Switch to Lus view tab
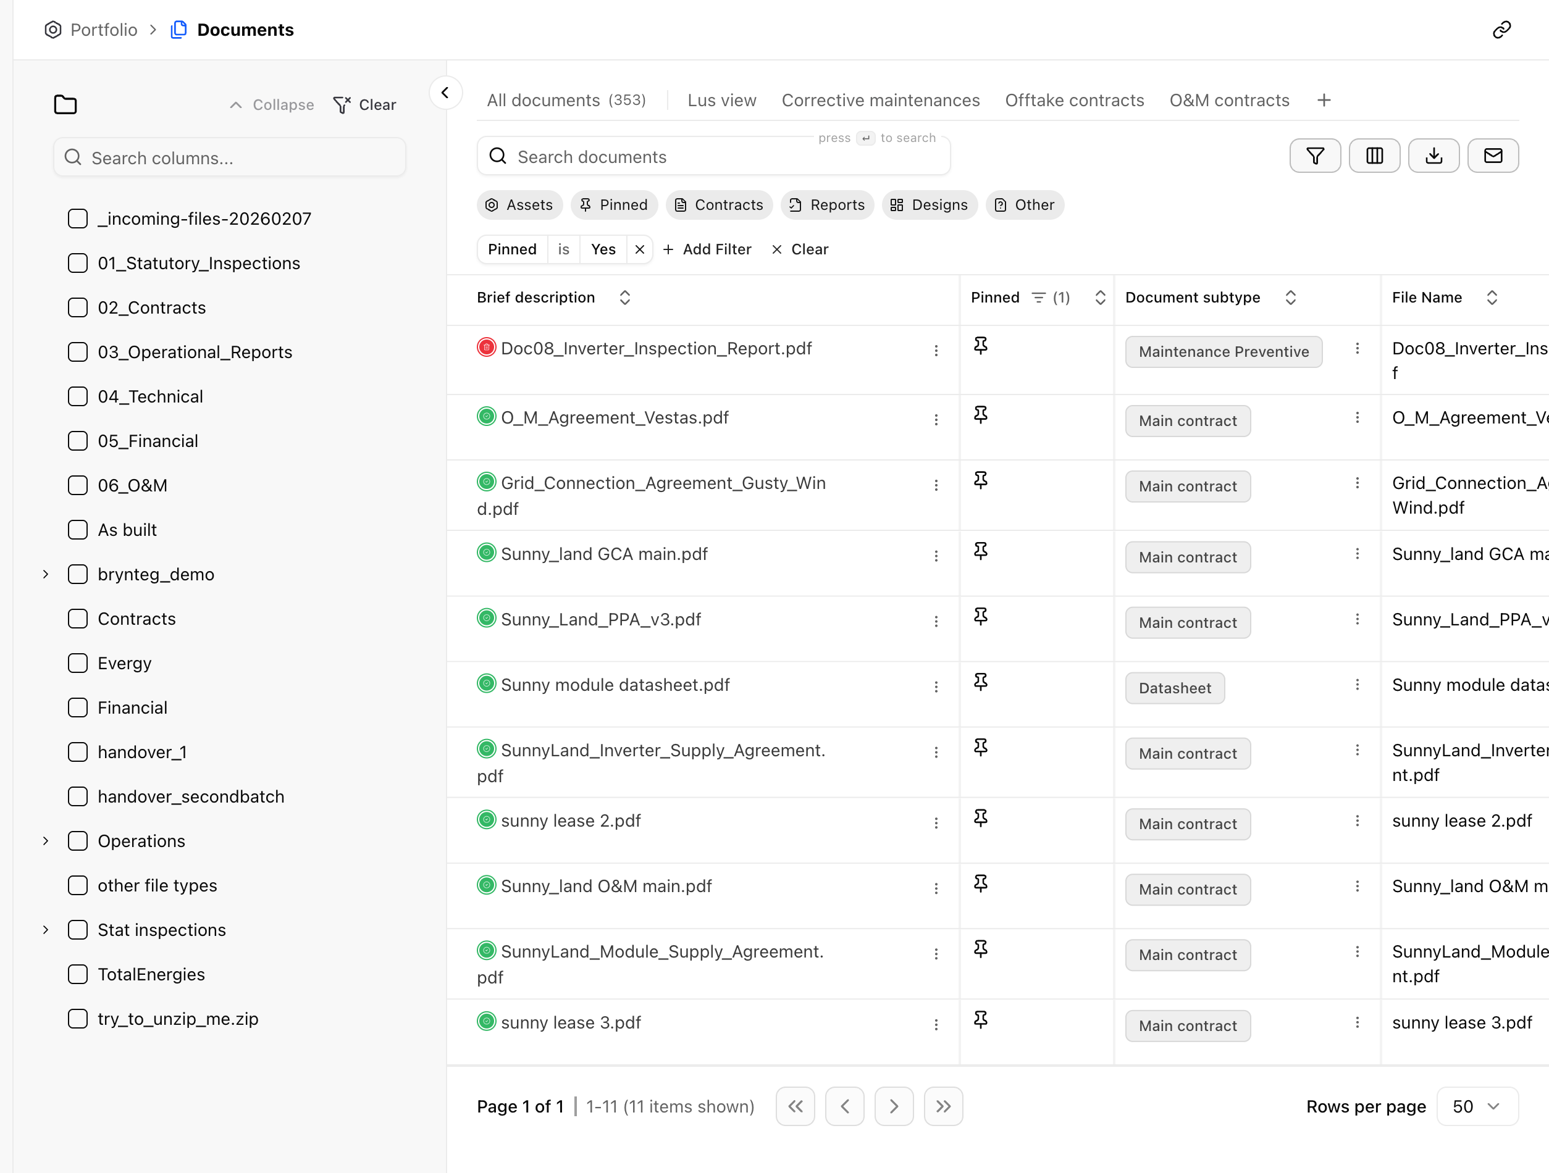 tap(722, 100)
